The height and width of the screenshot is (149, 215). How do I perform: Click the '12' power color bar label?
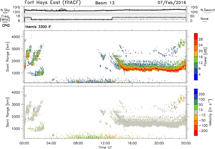[x=200, y=63]
